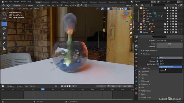
Task: Click the zoom viewport magnifier icon
Action: tap(131, 25)
